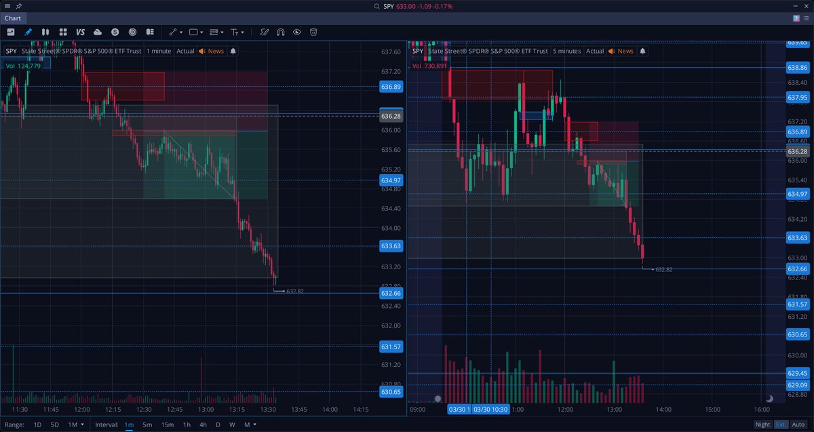Switch to the Chart tab
The width and height of the screenshot is (814, 432).
coord(14,19)
